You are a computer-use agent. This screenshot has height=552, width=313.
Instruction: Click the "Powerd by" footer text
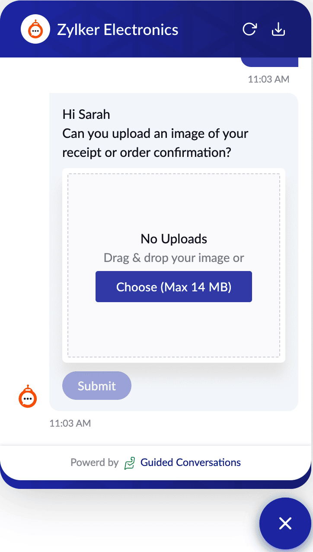pos(94,463)
